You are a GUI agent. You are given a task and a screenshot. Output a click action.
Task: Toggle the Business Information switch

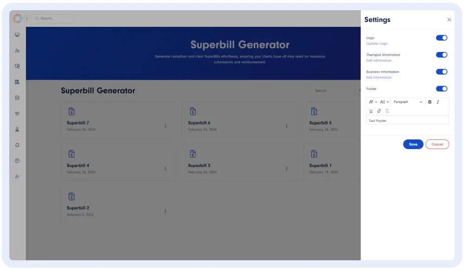pyautogui.click(x=442, y=72)
